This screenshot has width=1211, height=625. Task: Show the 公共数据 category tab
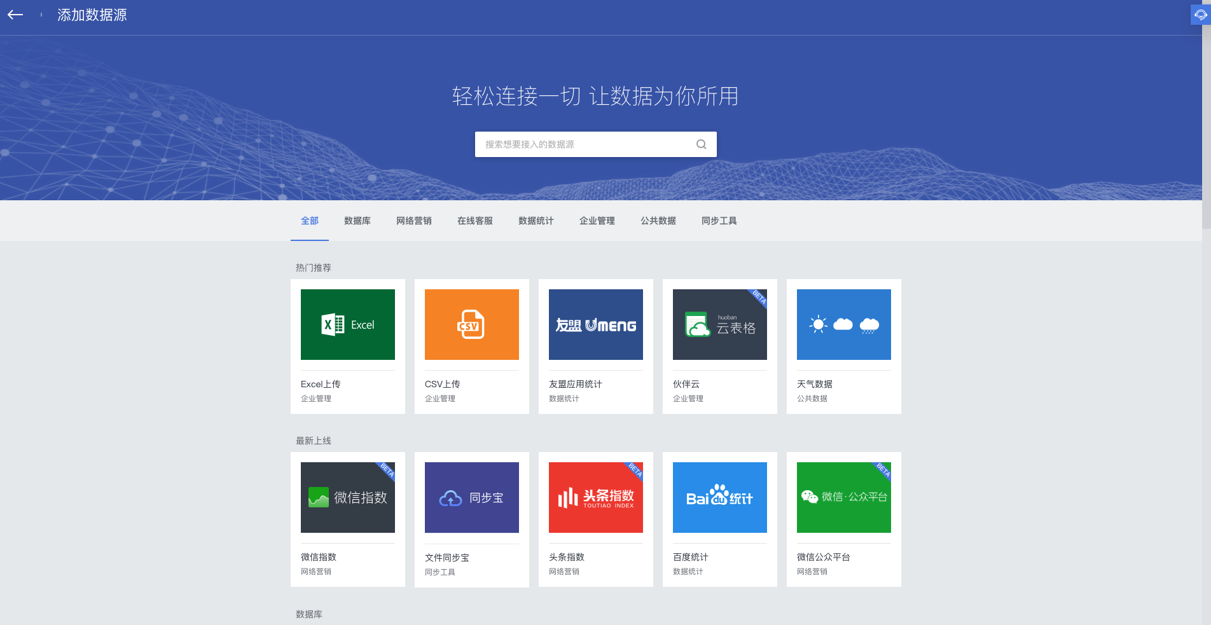658,221
